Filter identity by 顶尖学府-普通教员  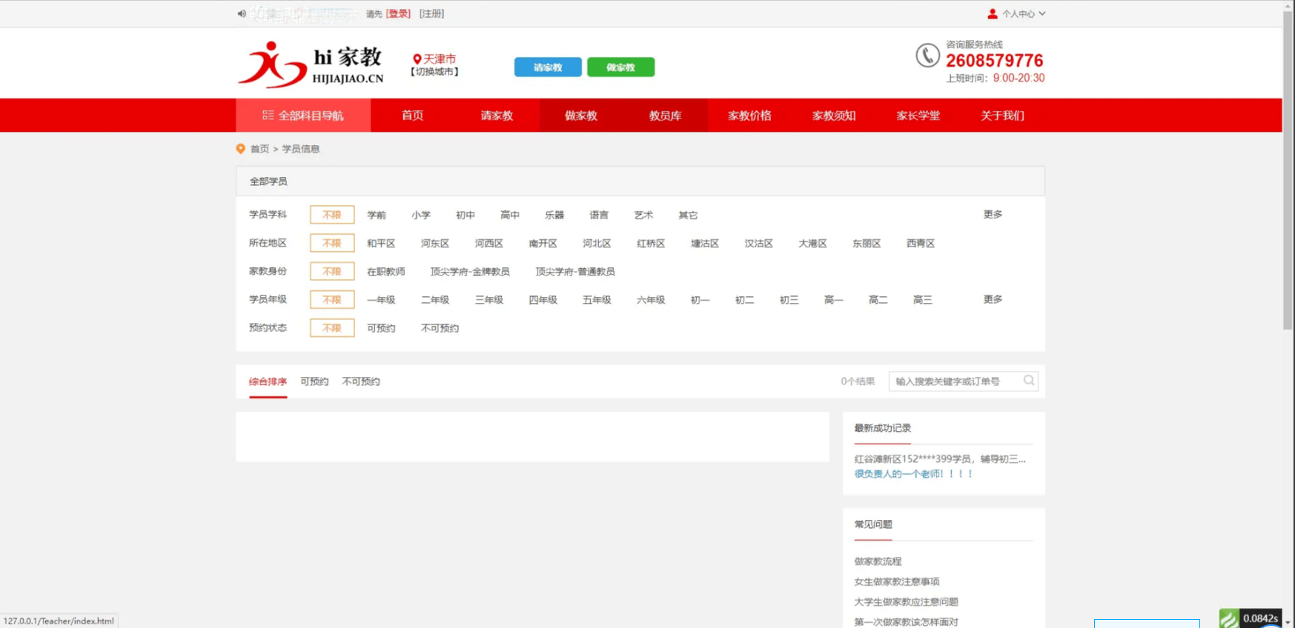[x=575, y=271]
